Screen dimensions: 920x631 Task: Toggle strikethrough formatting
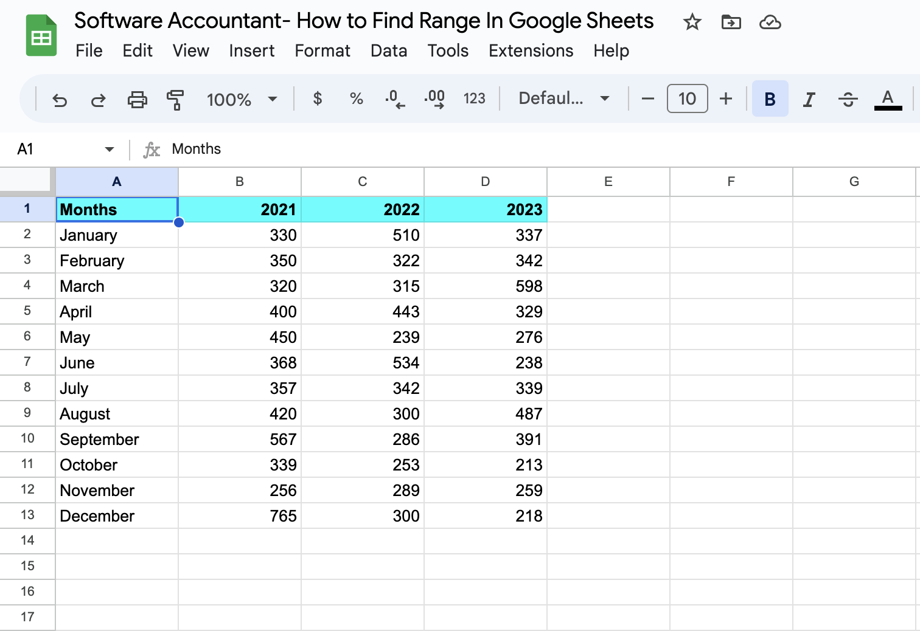tap(848, 98)
